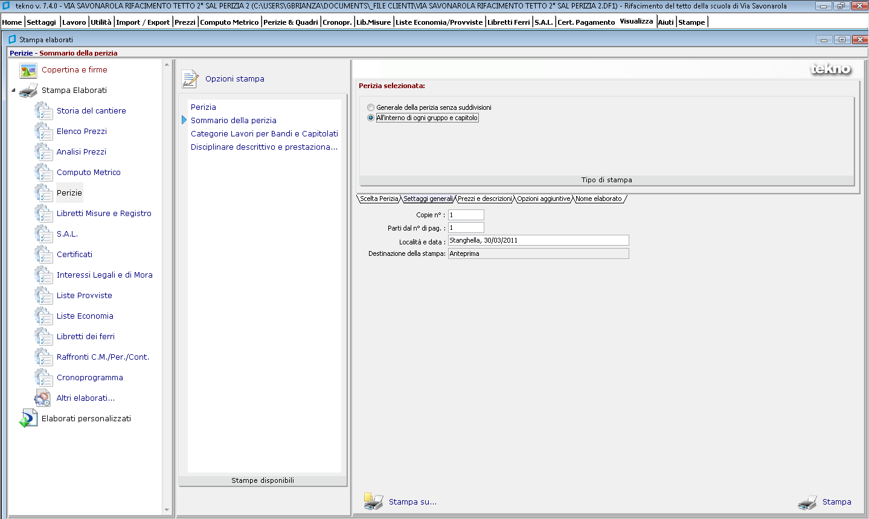Open the Visualizza menu
869x519 pixels.
pos(637,21)
